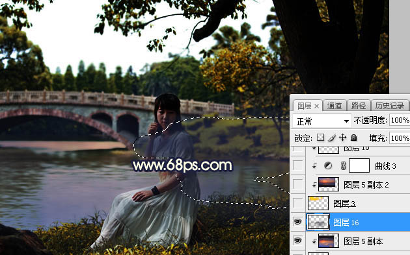Image resolution: width=410 pixels, height=255 pixels.
Task: Click the lock all padlock icon
Action: 353,138
